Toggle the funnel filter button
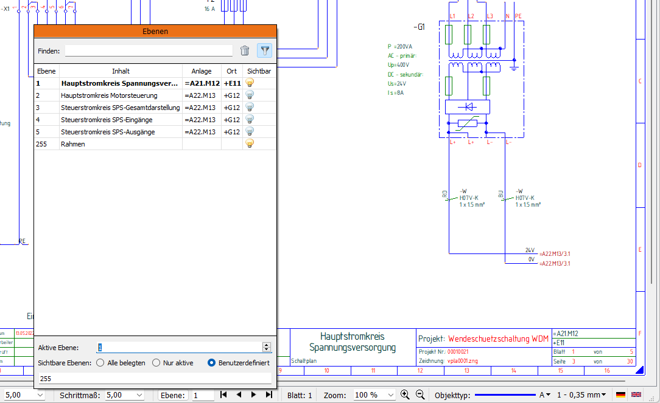The image size is (660, 403). pos(264,51)
